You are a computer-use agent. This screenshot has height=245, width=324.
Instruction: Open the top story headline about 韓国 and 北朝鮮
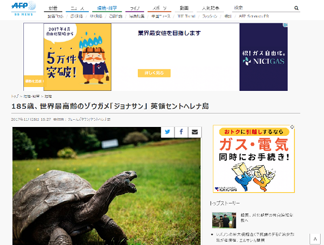pos(267,218)
